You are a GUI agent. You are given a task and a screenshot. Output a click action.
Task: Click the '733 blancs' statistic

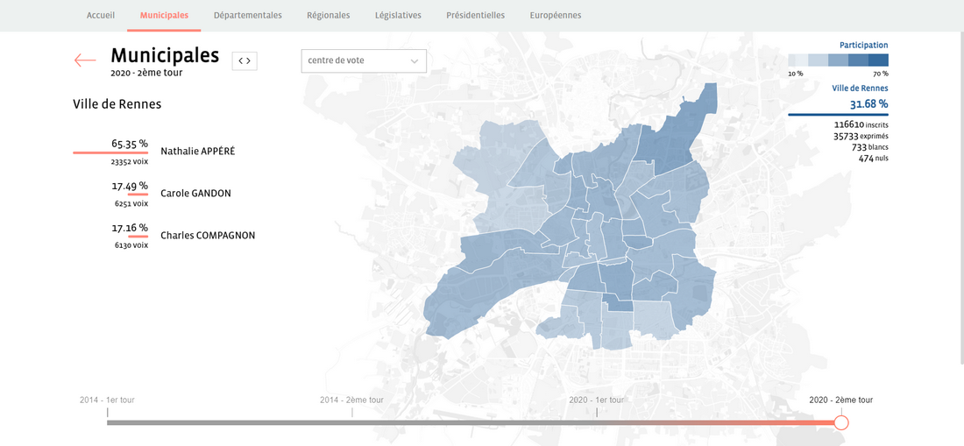click(x=869, y=147)
